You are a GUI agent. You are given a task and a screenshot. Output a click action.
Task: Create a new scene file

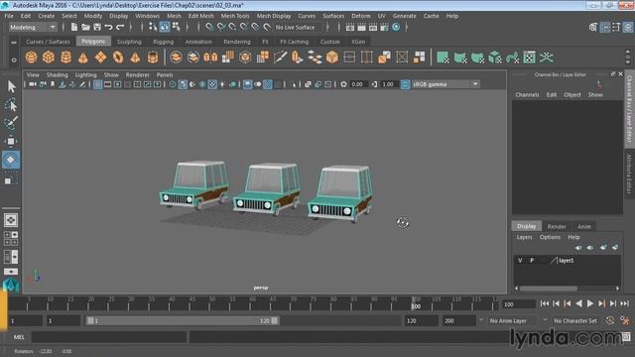(x=74, y=27)
